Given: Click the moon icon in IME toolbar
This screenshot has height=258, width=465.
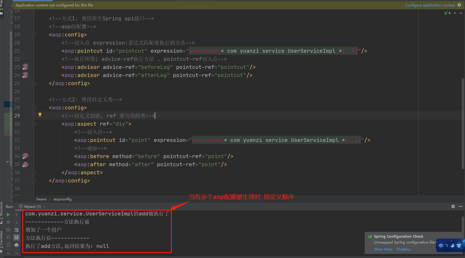Looking at the screenshot, I should click(452, 246).
